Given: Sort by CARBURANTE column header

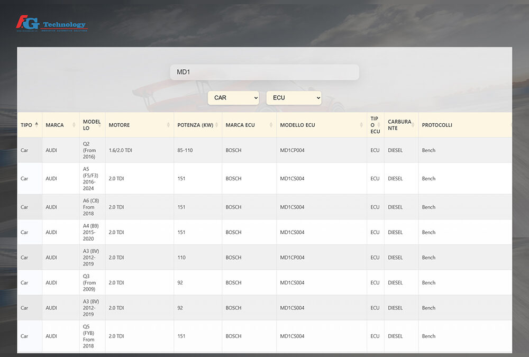Looking at the screenshot, I should (399, 125).
